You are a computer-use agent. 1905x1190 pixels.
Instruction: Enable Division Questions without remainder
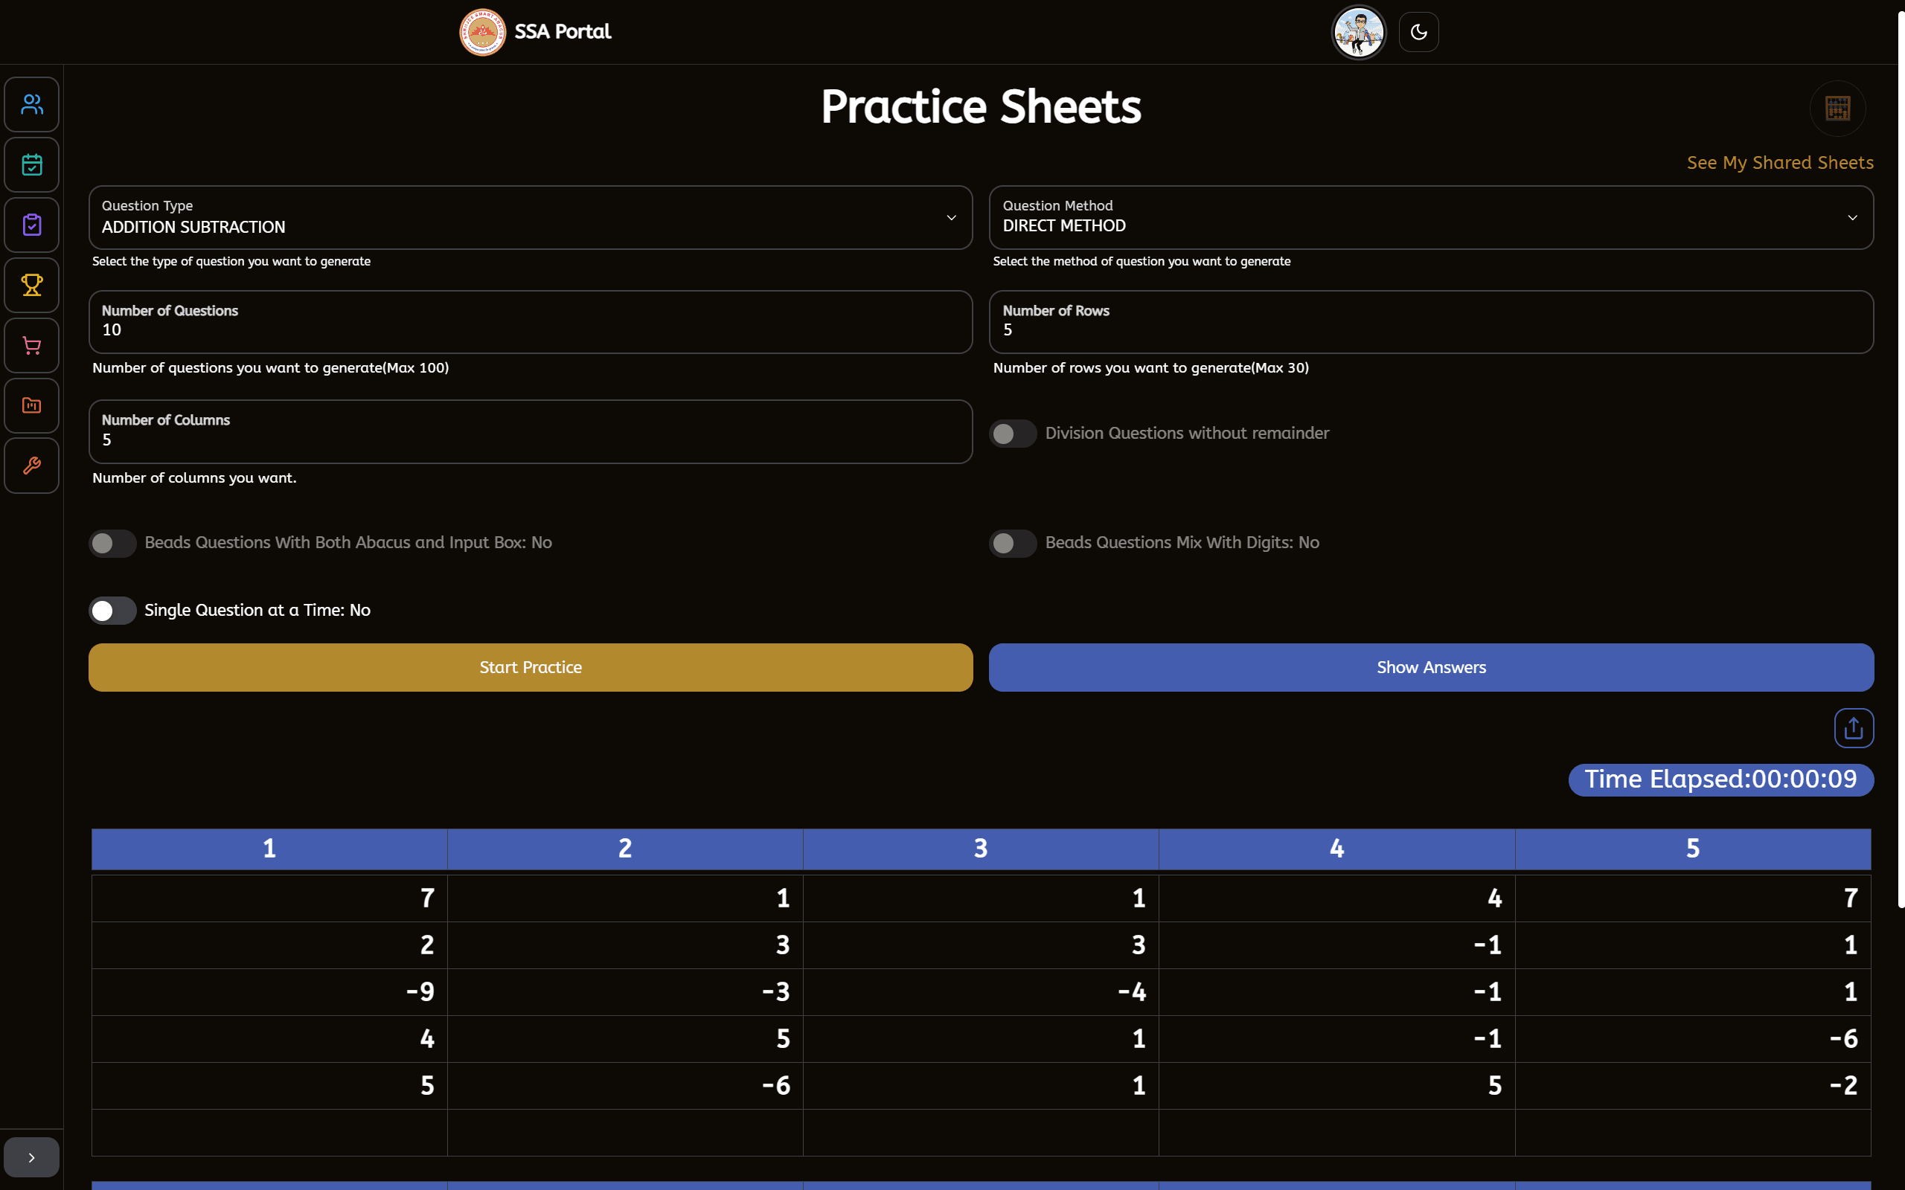point(1012,433)
